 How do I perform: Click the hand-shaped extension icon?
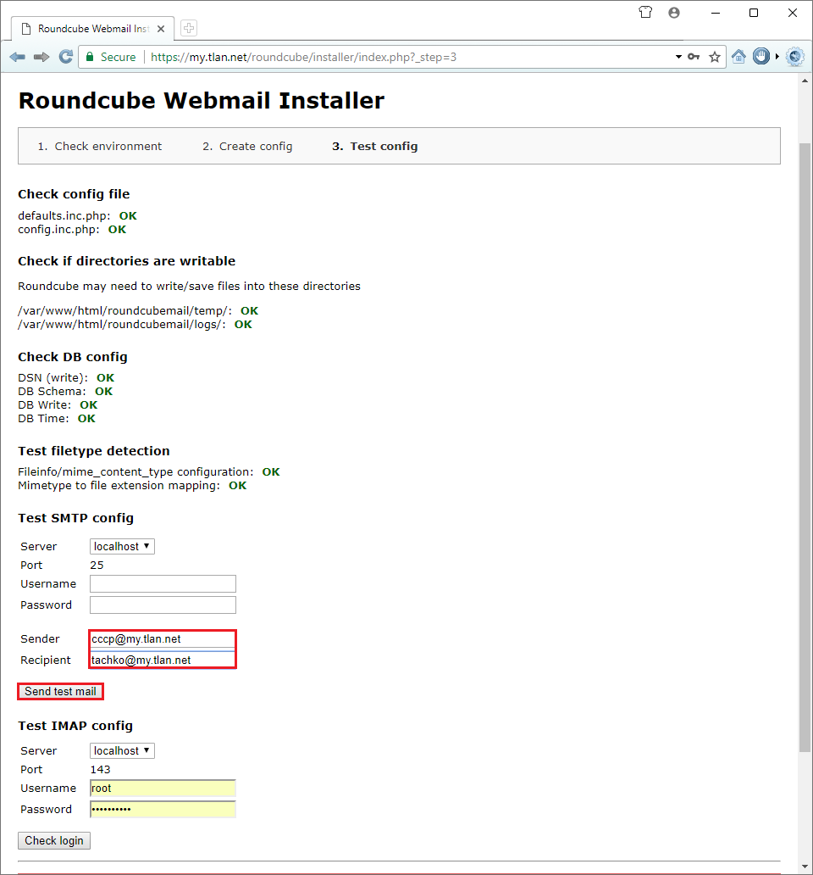(x=761, y=56)
